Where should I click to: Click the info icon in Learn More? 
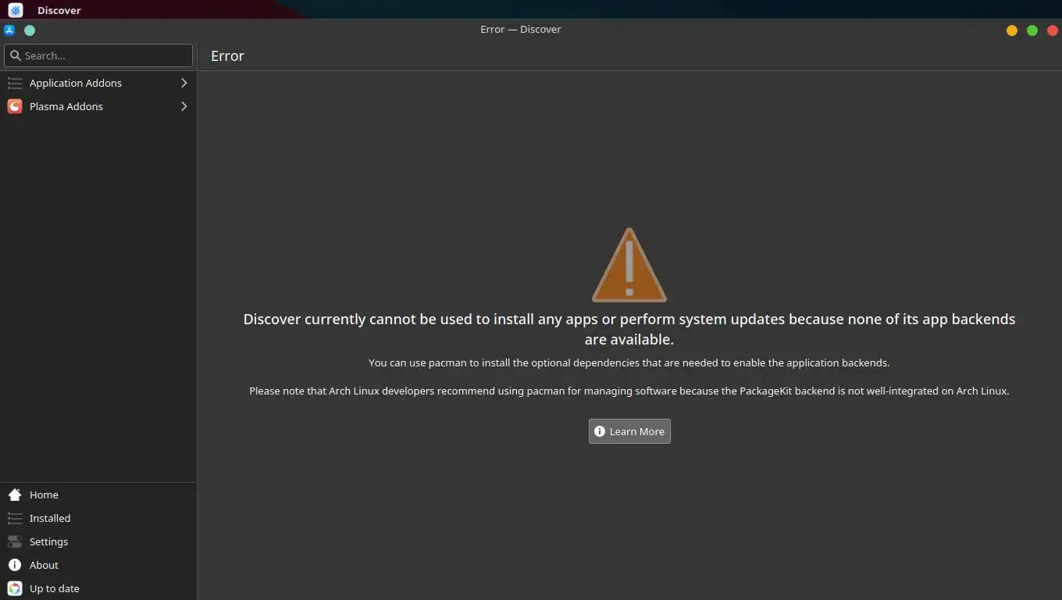tap(600, 431)
